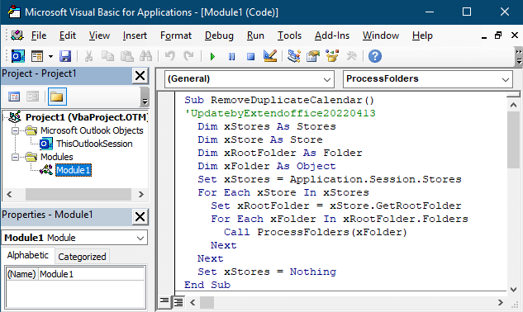Viewport: 523px width, 312px height.
Task: Toggle Design Mode icon in toolbar
Action: point(270,56)
